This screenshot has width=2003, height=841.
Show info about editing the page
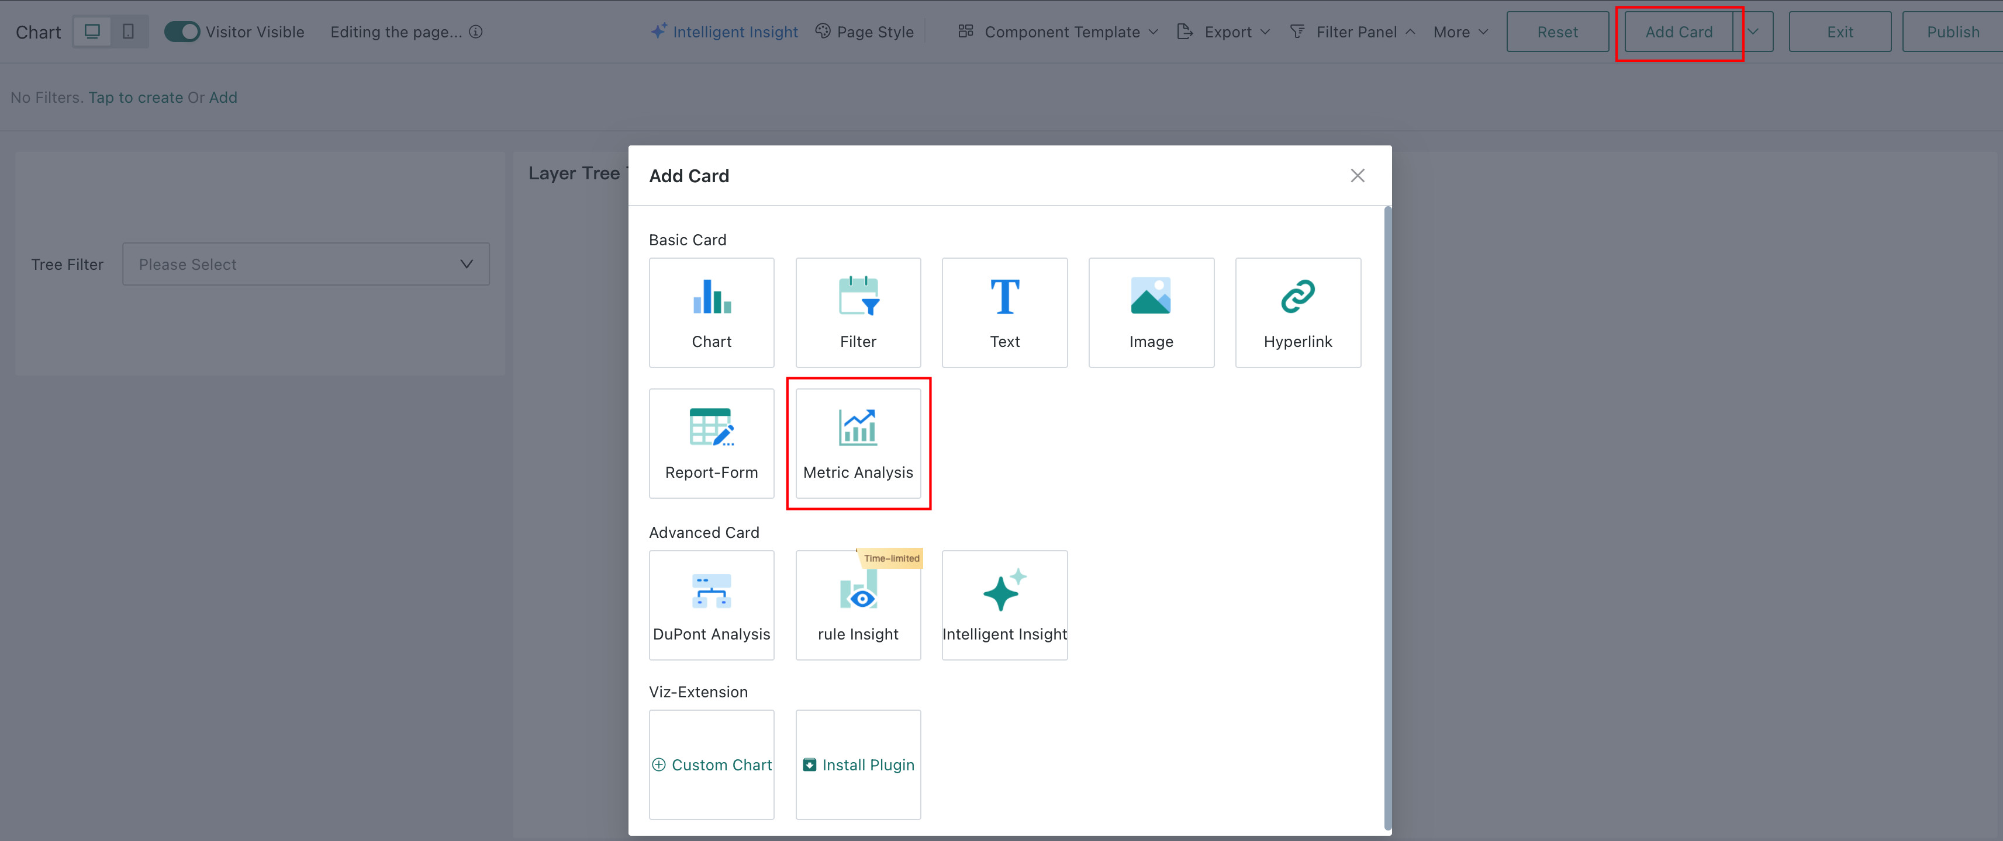[x=476, y=32]
